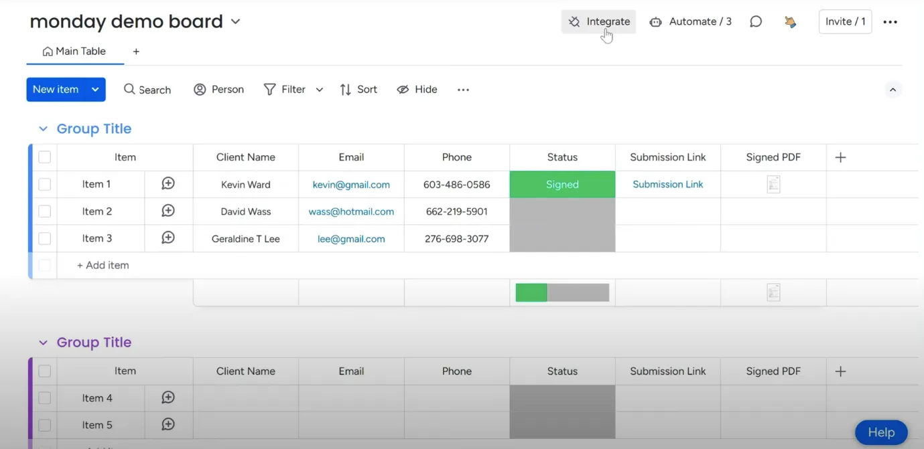Open the three-dot board options menu
This screenshot has height=449, width=924.
(890, 22)
